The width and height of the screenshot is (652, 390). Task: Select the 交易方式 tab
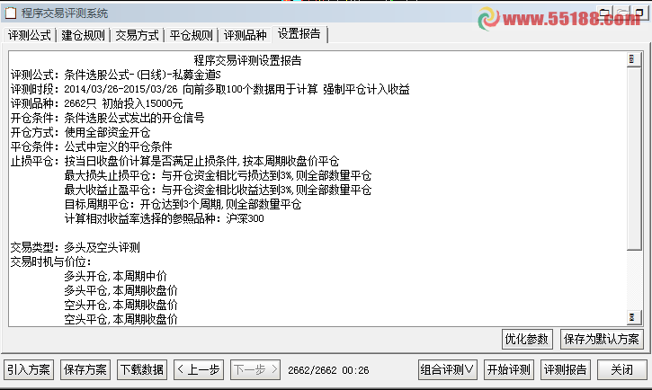[138, 35]
